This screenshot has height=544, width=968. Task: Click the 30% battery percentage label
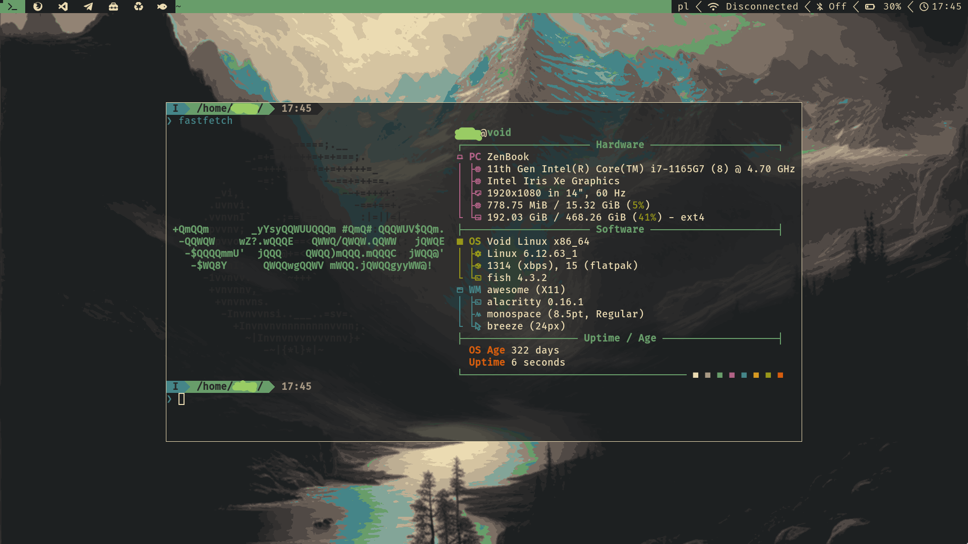(892, 7)
